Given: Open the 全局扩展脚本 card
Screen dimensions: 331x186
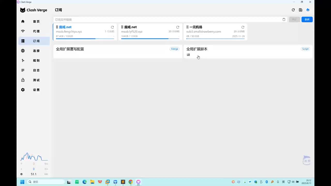Looking at the screenshot, I should pos(248,51).
